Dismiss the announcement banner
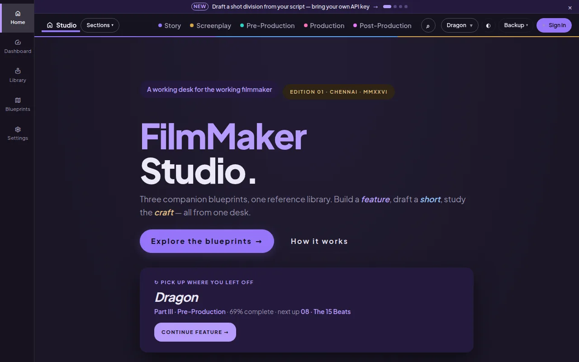This screenshot has height=362, width=579. pyautogui.click(x=570, y=8)
